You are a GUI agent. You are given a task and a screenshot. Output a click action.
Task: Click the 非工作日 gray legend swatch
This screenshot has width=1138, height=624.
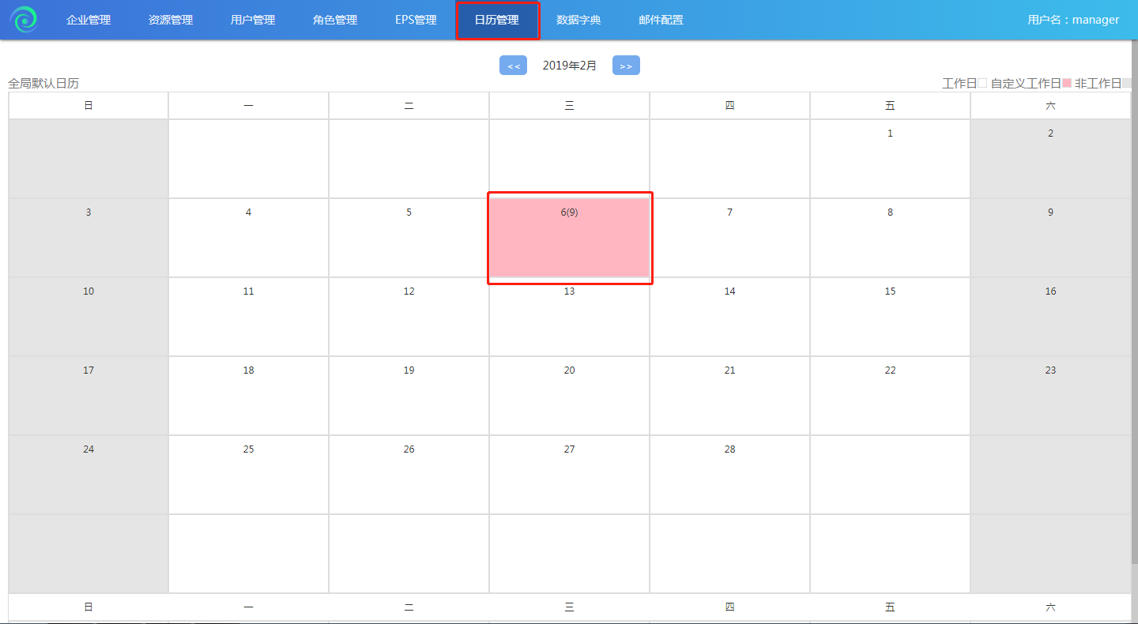(1127, 83)
